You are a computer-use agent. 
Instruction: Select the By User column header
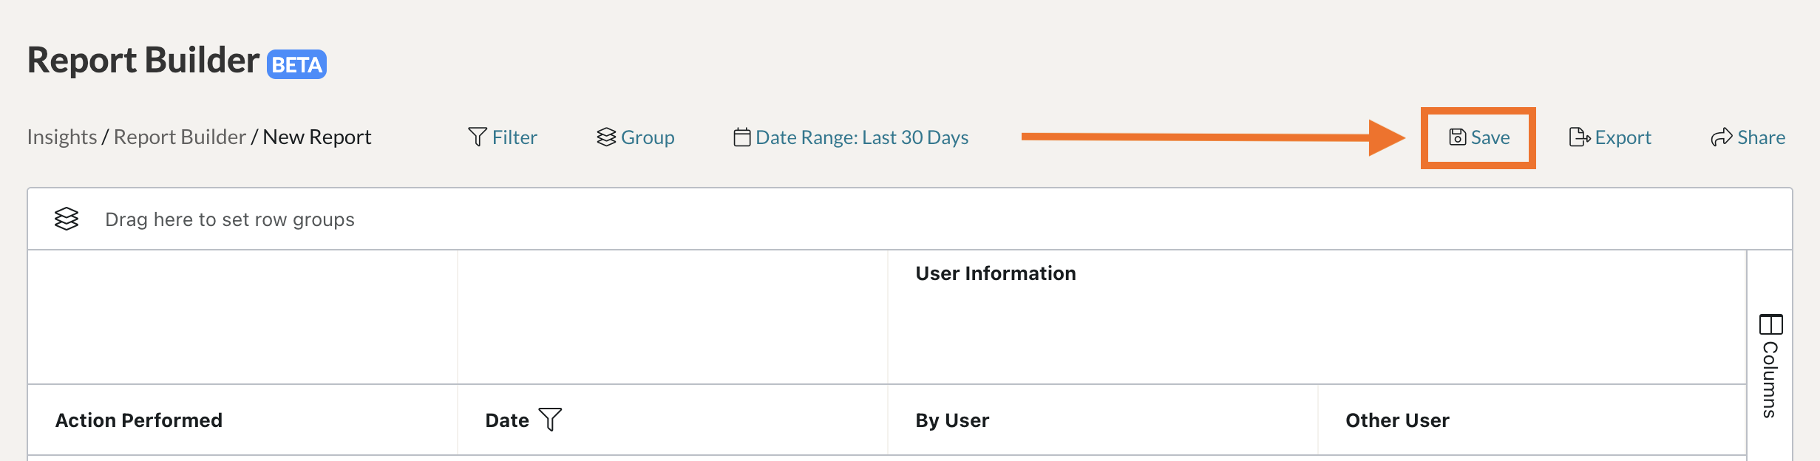pos(952,420)
